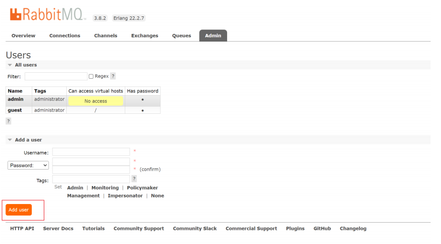This screenshot has height=244, width=441.
Task: Open the Changelog footer link
Action: click(353, 229)
